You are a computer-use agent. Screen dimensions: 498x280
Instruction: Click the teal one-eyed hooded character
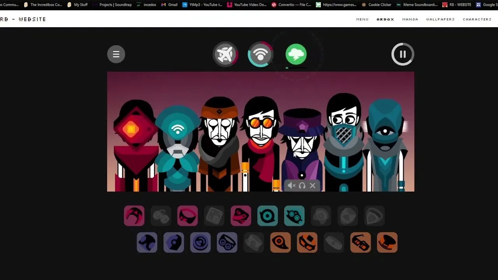coord(385,145)
